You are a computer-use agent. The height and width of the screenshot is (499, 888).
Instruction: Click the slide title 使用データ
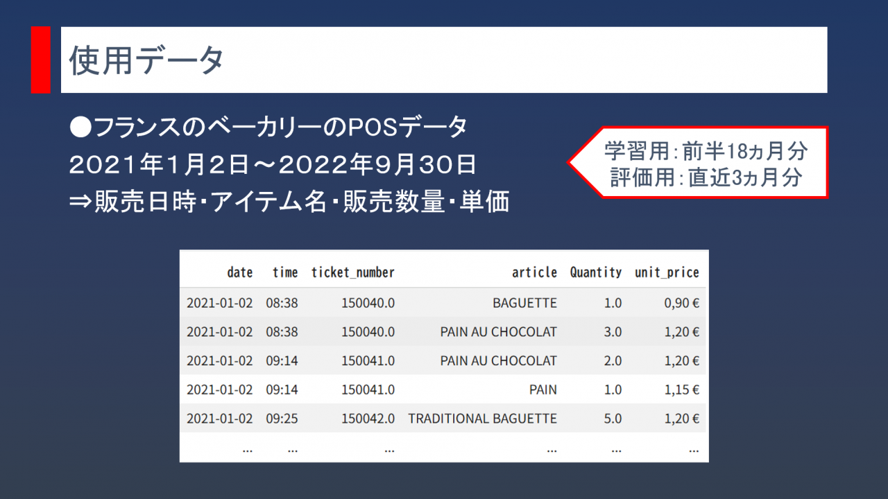pos(146,61)
